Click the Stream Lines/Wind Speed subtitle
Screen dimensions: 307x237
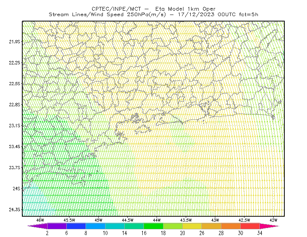click(x=107, y=15)
